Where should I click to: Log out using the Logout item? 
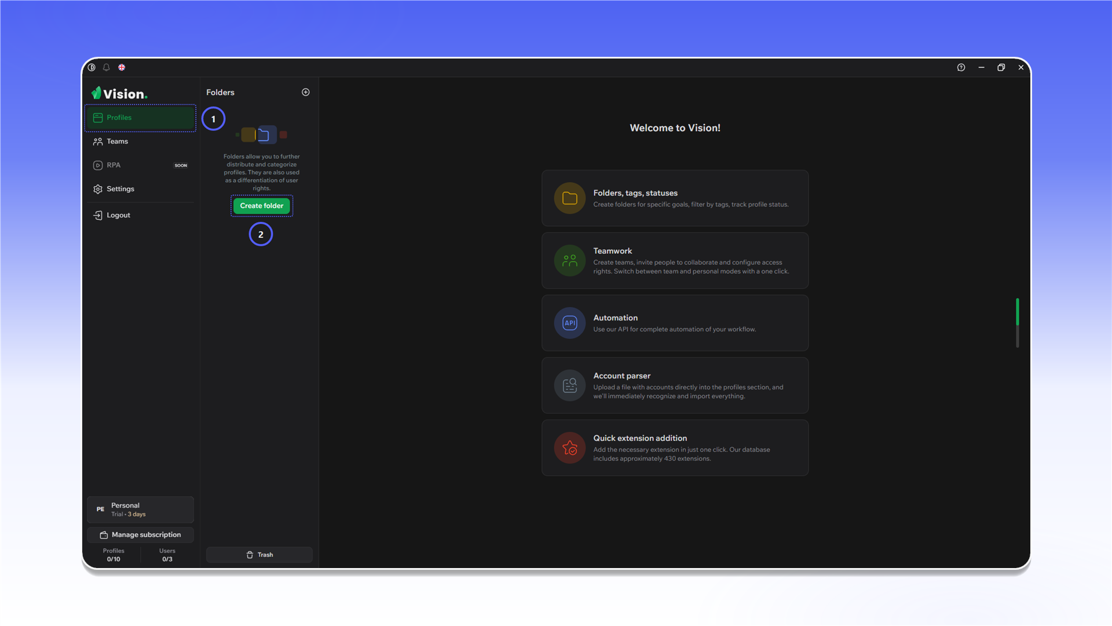click(x=140, y=215)
